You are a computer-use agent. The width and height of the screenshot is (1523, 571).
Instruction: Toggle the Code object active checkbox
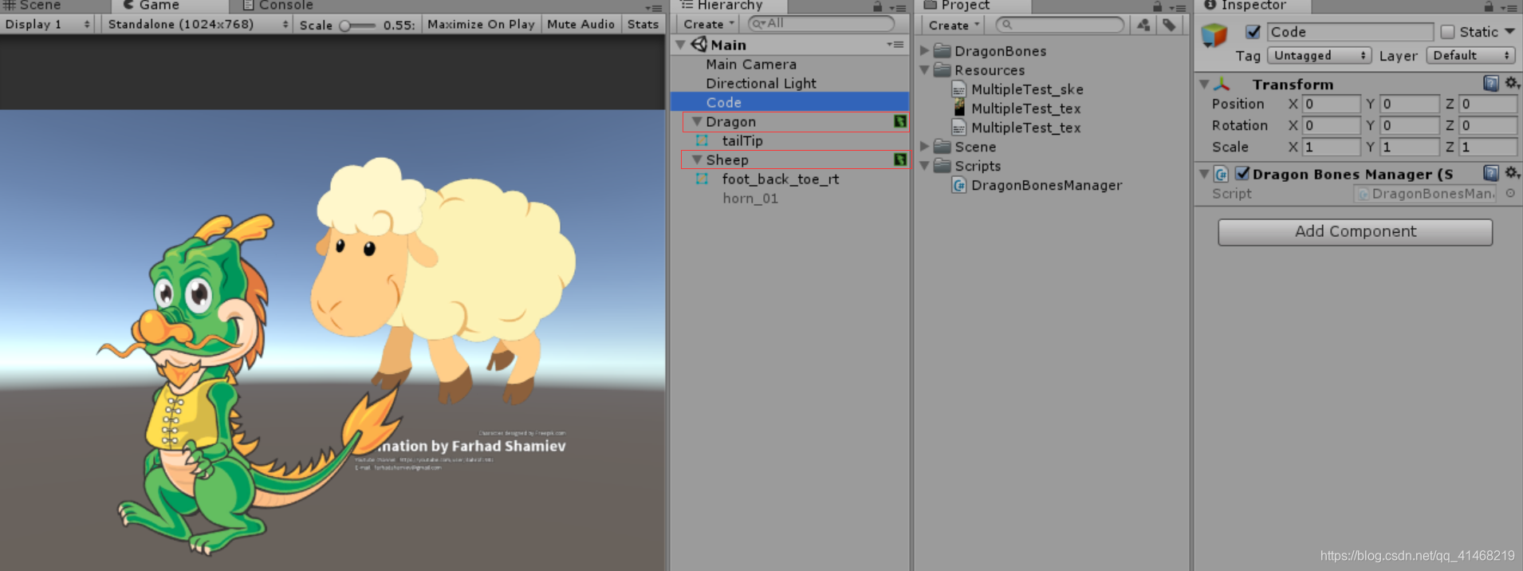(1253, 32)
